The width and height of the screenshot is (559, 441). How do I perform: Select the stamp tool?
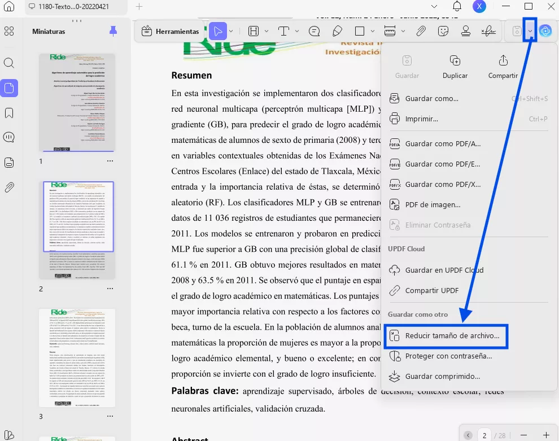466,32
